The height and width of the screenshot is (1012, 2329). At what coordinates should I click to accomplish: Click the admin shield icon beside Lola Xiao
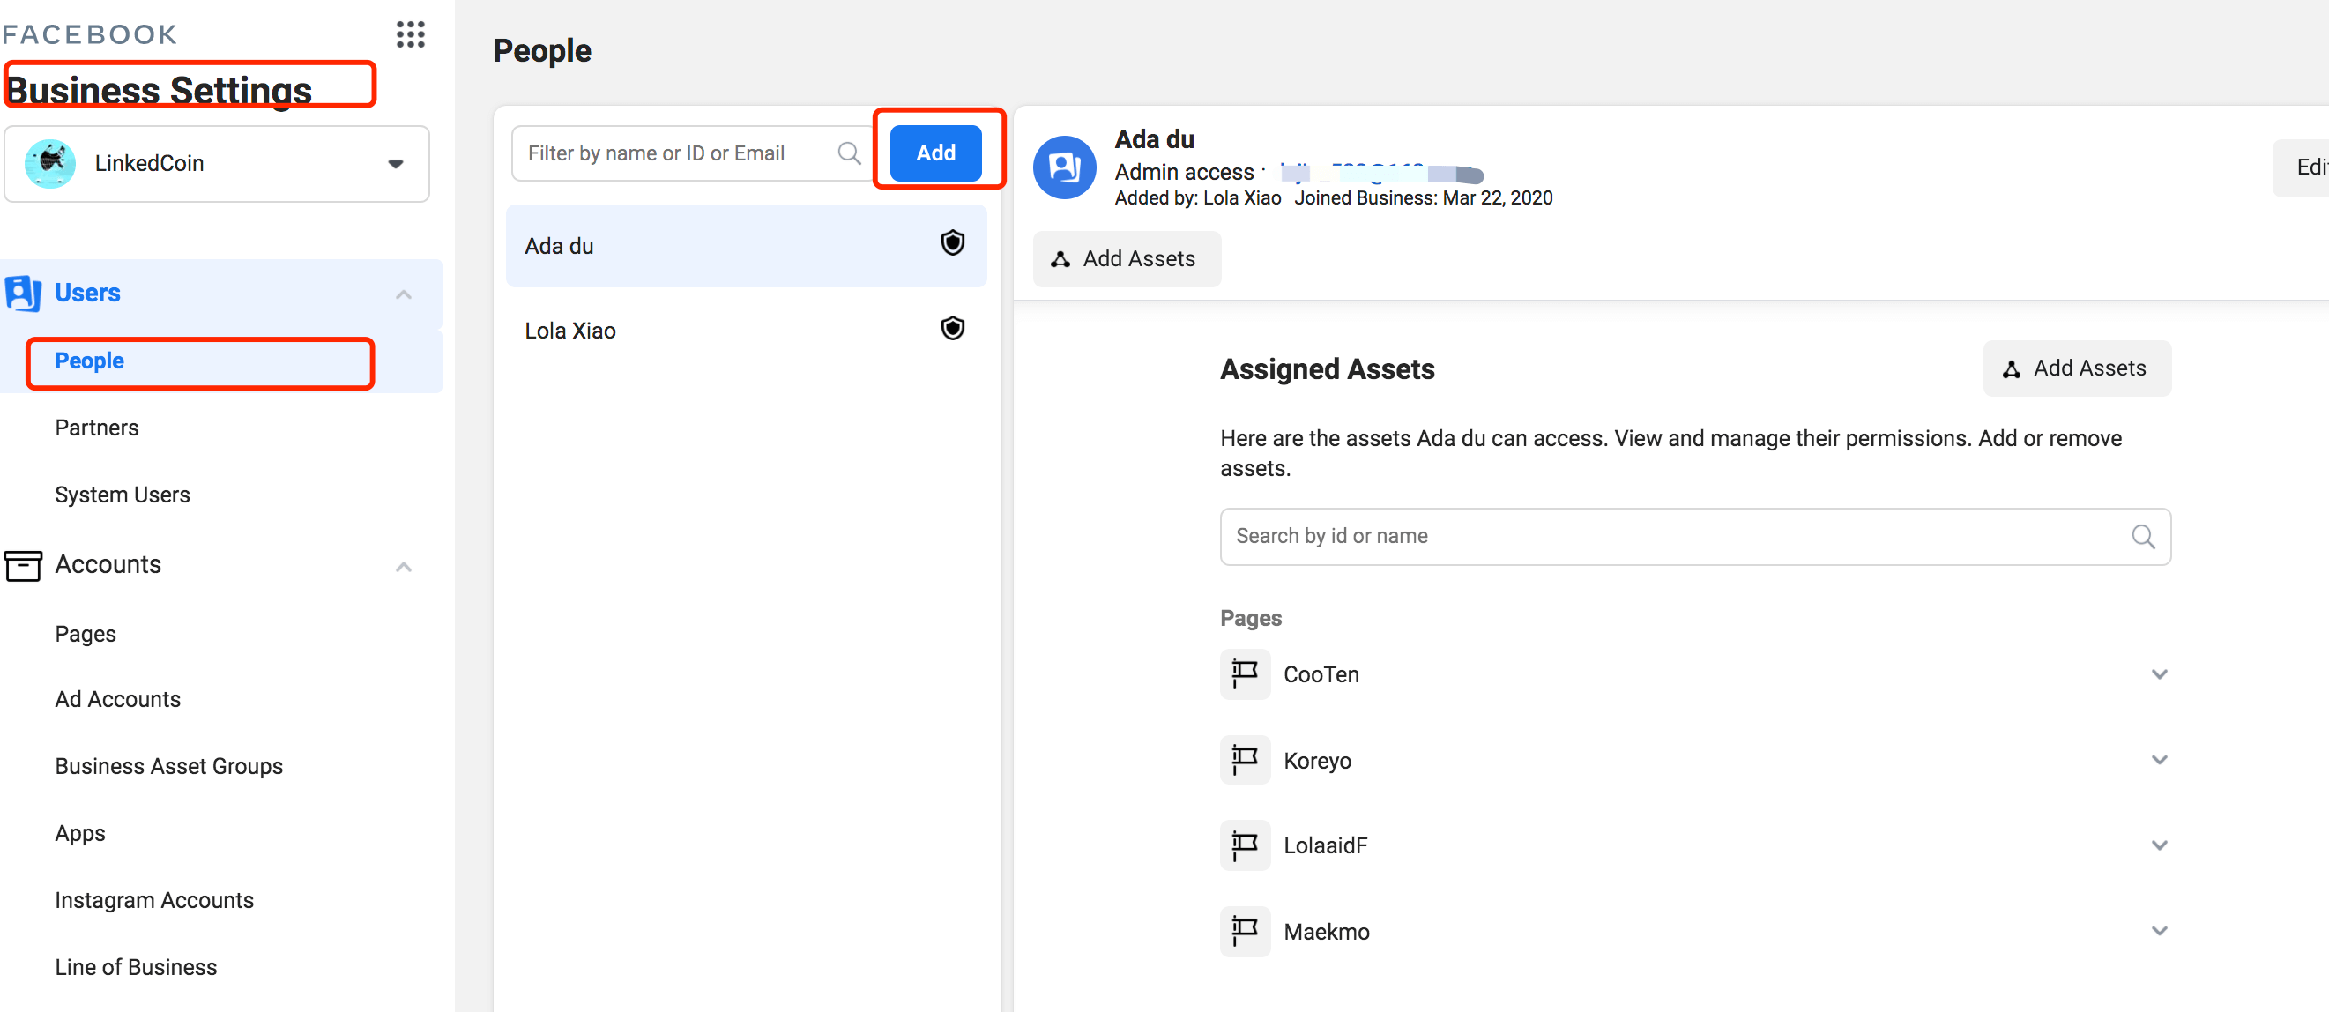(x=952, y=327)
